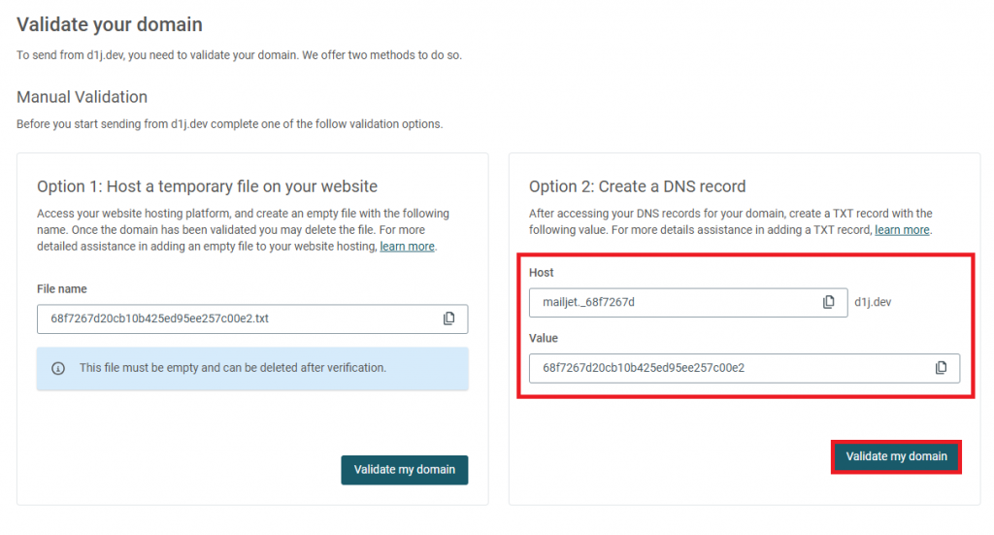Open learn more link for hosting a file
The image size is (994, 535).
pos(407,247)
